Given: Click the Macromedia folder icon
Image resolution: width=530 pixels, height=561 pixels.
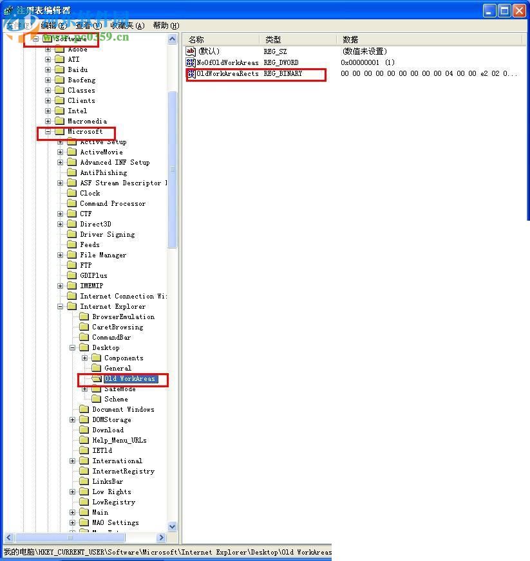Looking at the screenshot, I should point(60,122).
